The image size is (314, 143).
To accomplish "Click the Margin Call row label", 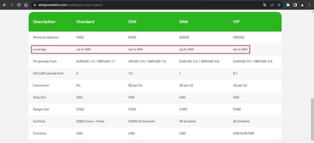I will (x=41, y=110).
